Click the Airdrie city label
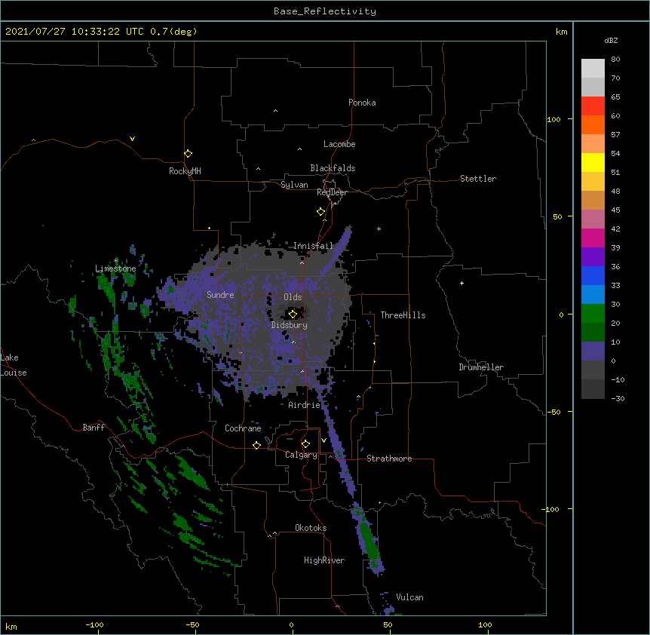The height and width of the screenshot is (635, 650). tap(305, 405)
